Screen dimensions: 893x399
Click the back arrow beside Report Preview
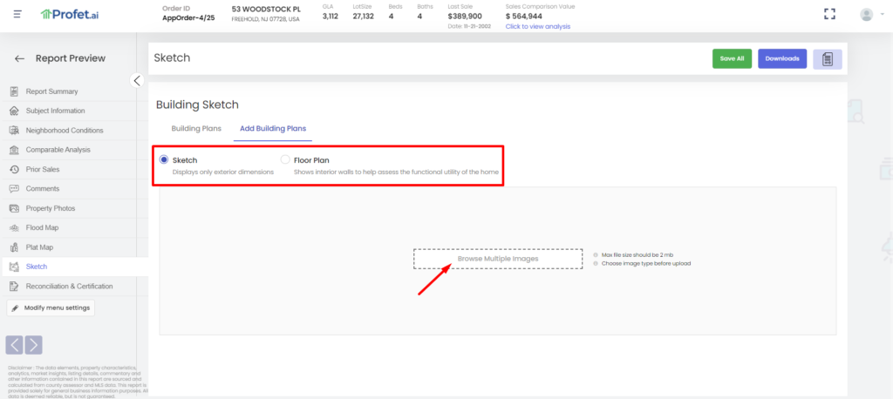coord(19,58)
